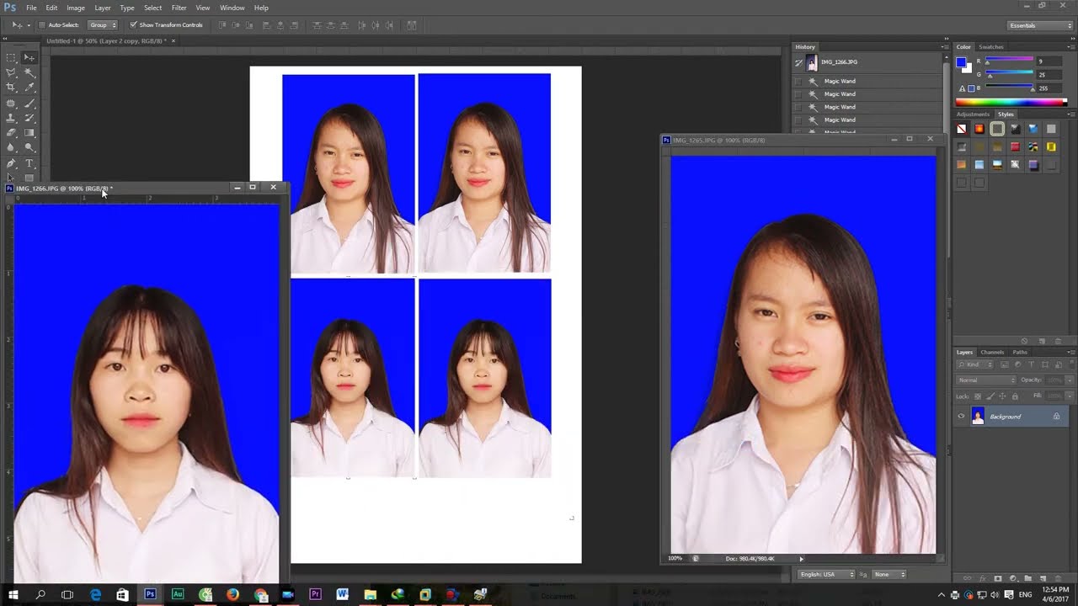Select the History Brush tool

click(x=29, y=118)
